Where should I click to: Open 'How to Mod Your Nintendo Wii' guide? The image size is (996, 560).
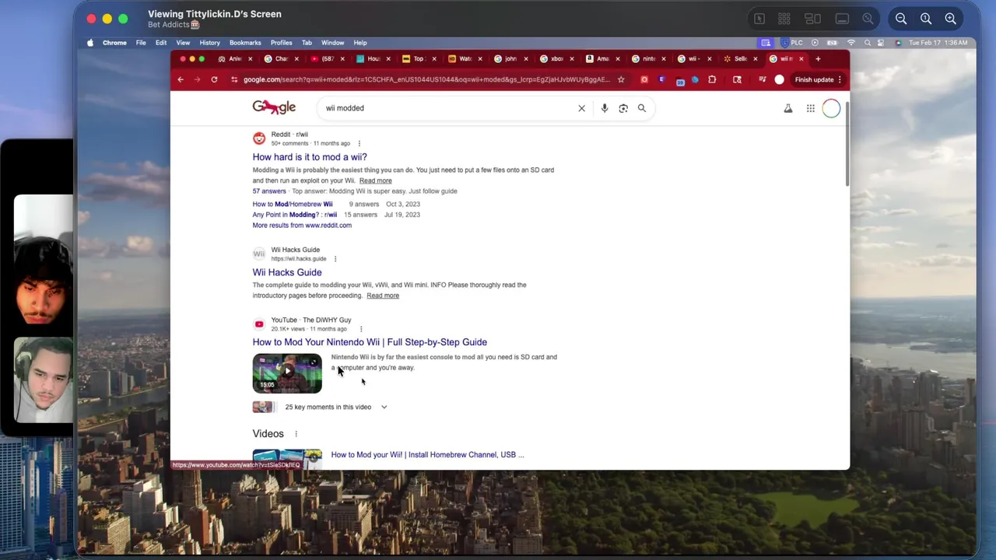click(x=370, y=342)
